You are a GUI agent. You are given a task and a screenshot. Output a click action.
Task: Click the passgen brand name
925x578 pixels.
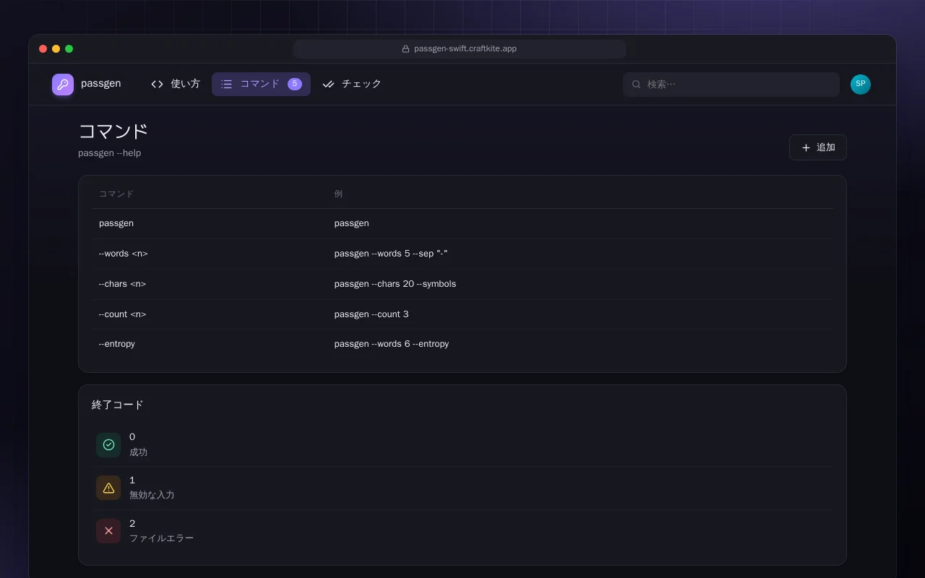pos(100,84)
